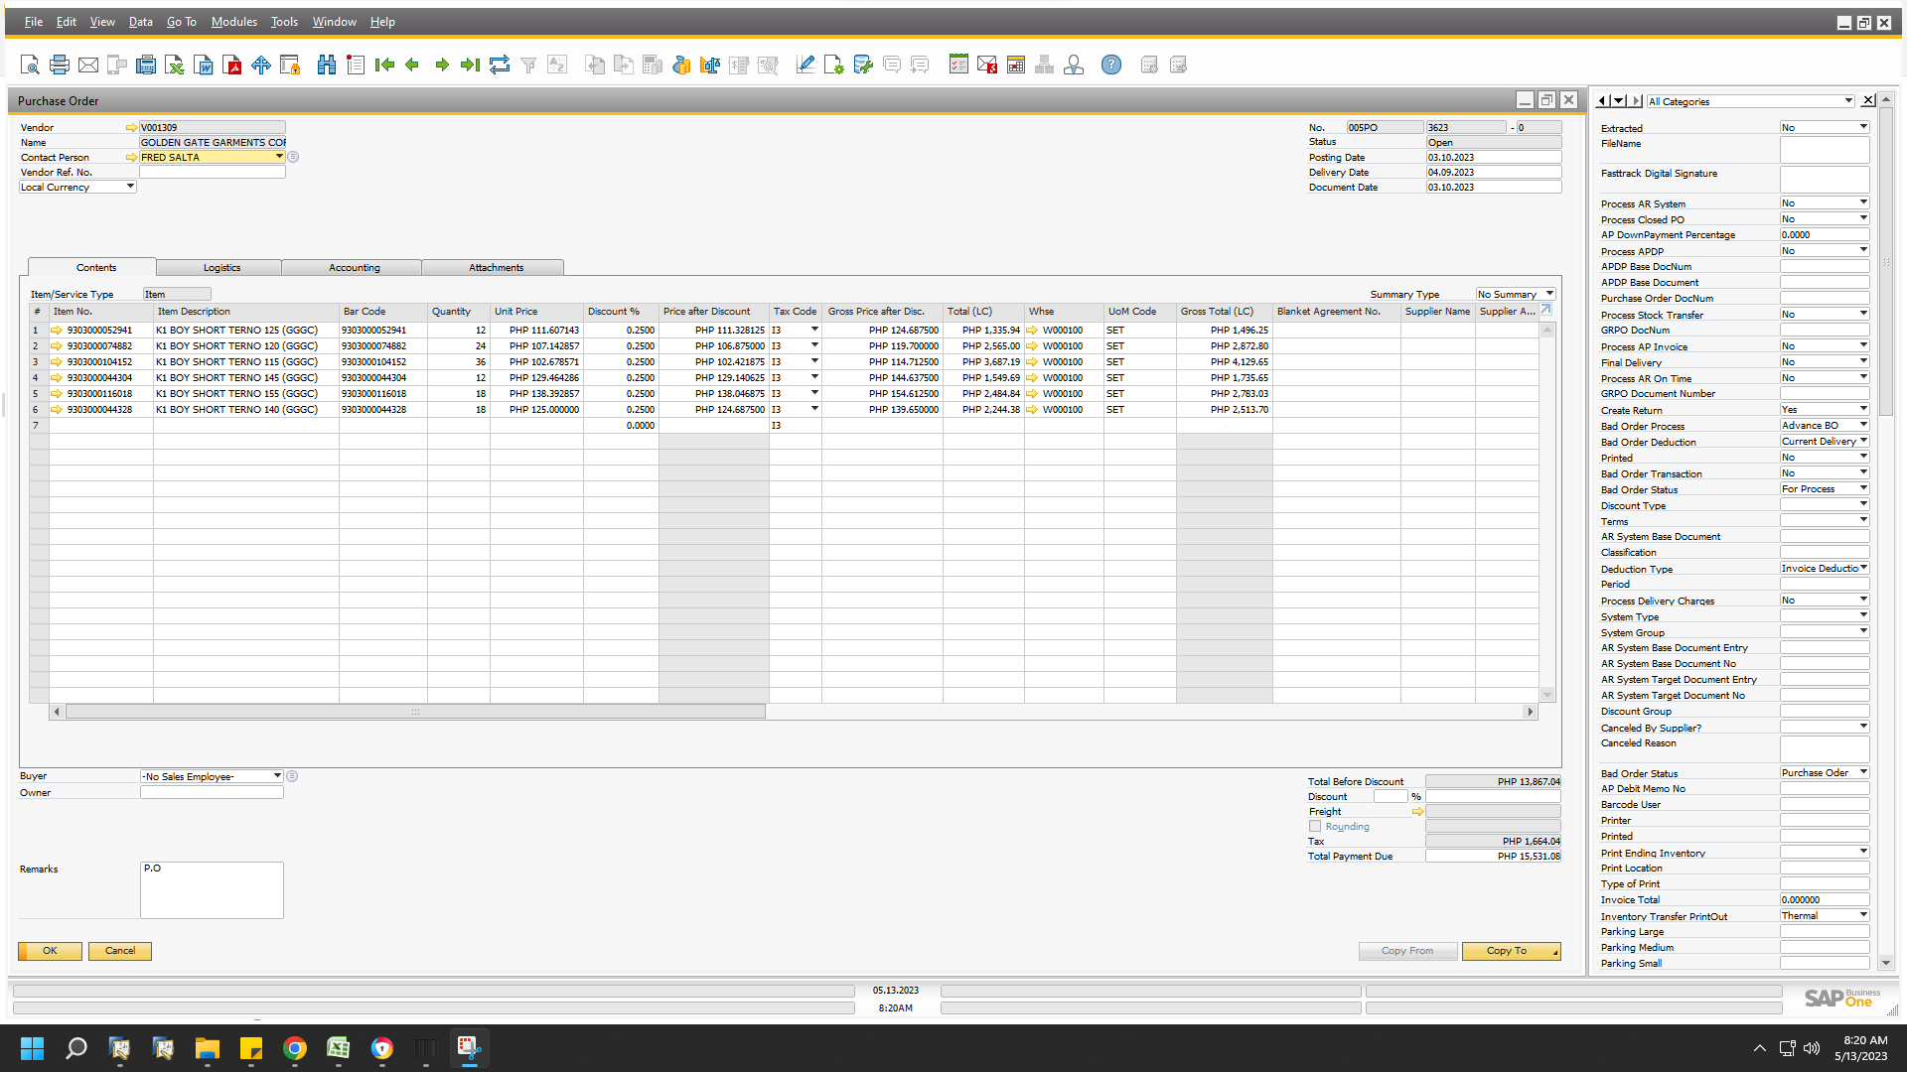This screenshot has height=1072, width=1907.
Task: Click the Delivery Date field
Action: tap(1494, 173)
